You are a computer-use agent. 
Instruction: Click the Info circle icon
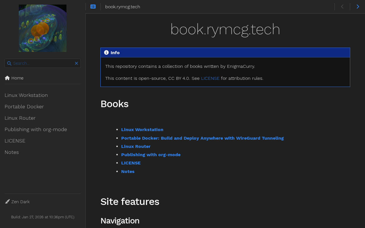click(x=106, y=52)
